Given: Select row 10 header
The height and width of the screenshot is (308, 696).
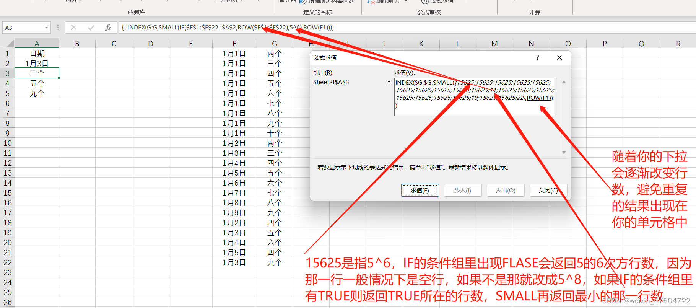Looking at the screenshot, I should [7, 143].
